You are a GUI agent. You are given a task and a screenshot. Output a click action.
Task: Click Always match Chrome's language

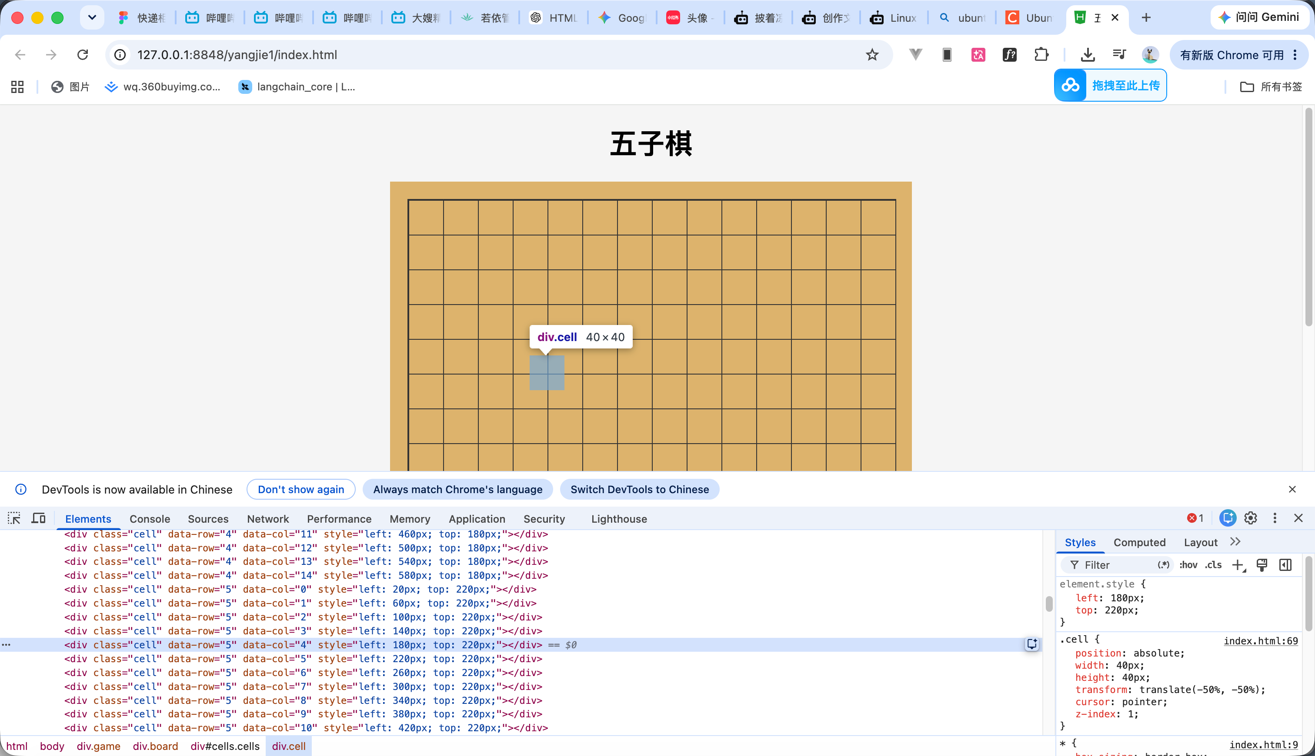click(457, 489)
